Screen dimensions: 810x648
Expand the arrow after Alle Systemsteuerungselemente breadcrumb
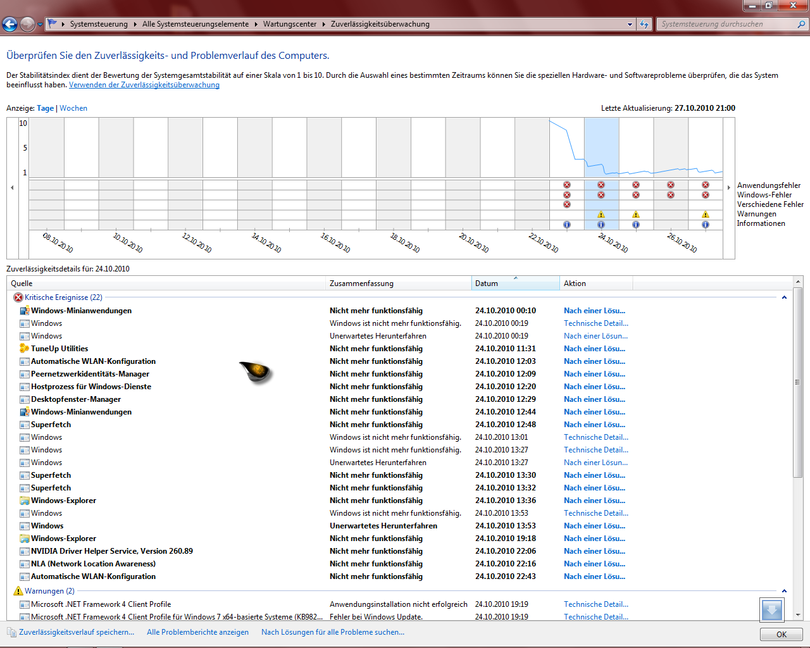256,24
